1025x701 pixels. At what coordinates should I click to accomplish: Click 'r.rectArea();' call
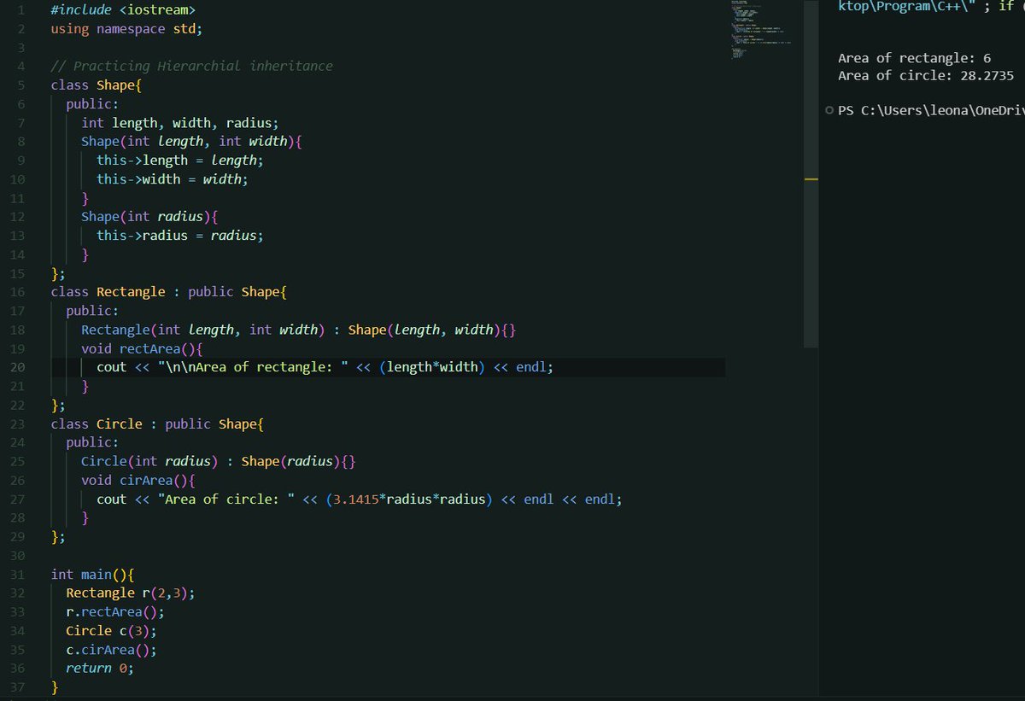coord(115,611)
